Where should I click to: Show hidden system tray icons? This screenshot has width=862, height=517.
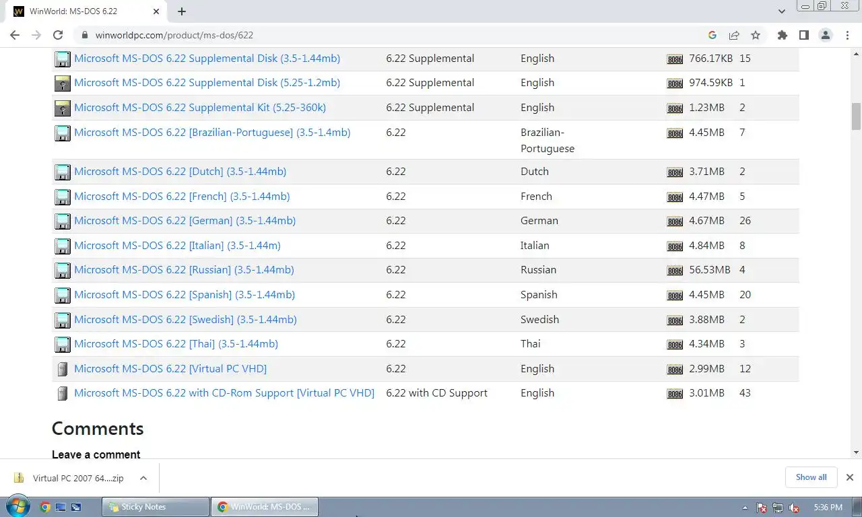[745, 508]
